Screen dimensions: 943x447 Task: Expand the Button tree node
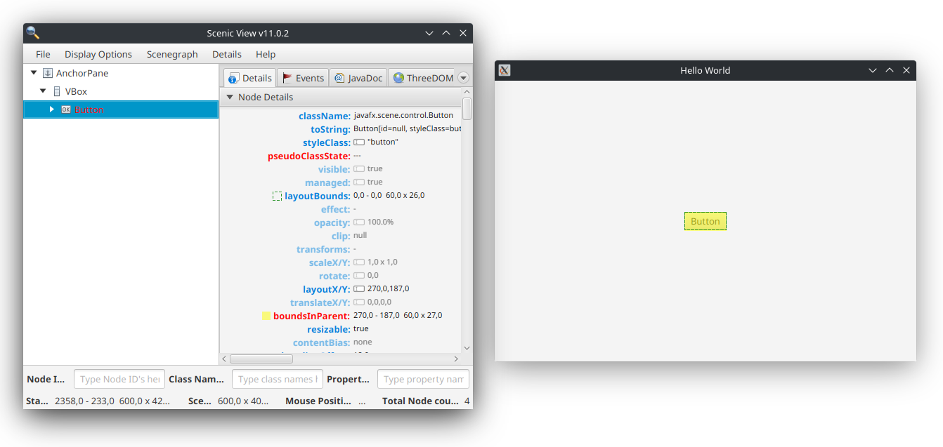click(x=51, y=109)
